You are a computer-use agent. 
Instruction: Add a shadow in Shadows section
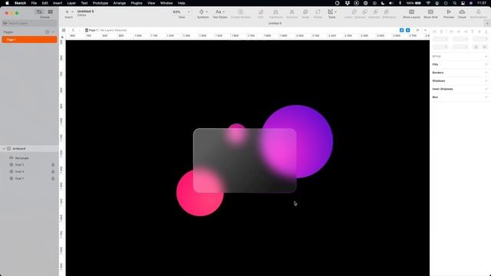coord(486,80)
